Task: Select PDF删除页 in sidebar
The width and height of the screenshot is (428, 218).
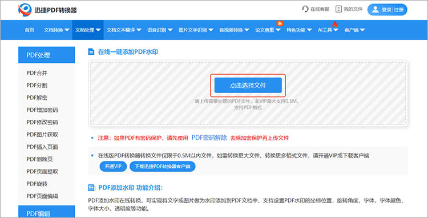Action: [39, 159]
